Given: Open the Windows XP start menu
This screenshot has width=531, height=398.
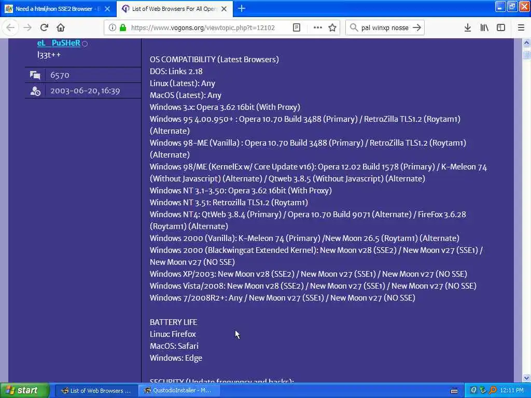Looking at the screenshot, I should click(24, 390).
